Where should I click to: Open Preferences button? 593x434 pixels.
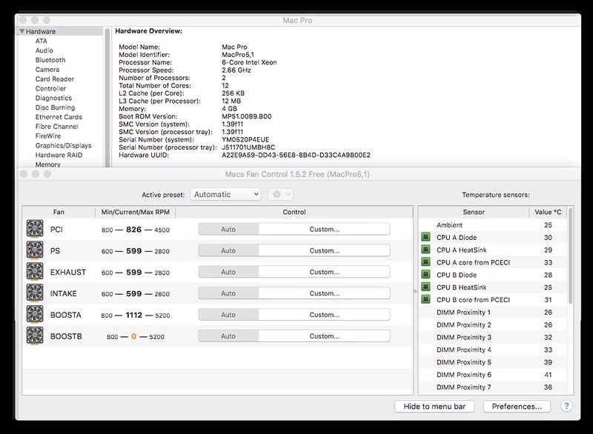click(x=517, y=407)
